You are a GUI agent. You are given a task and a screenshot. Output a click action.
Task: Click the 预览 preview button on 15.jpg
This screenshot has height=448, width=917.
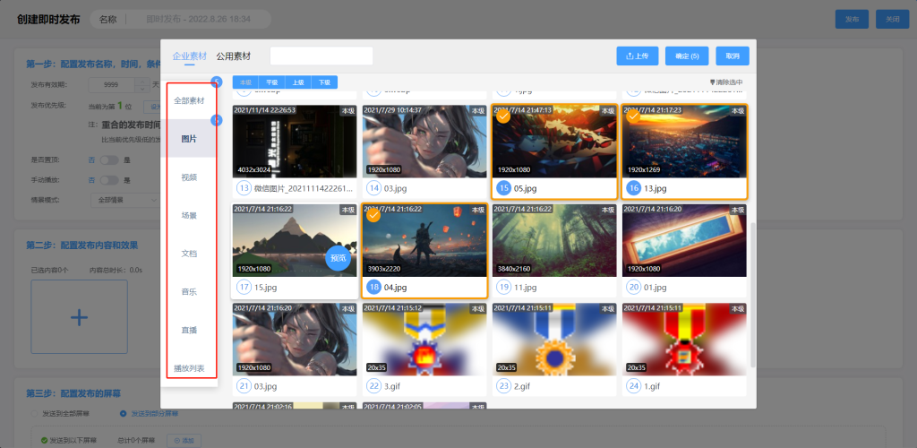tap(338, 258)
